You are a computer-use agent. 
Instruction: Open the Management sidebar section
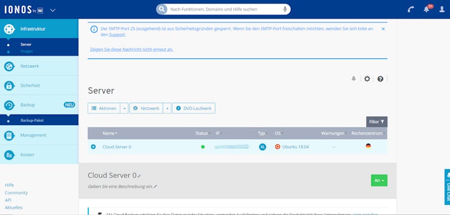[39, 135]
